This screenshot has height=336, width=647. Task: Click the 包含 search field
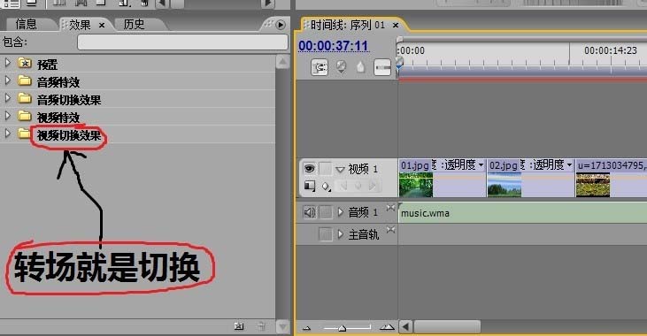pyautogui.click(x=182, y=42)
